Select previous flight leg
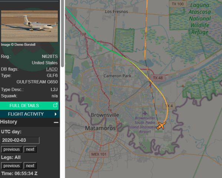The width and height of the screenshot is (222, 178). pos(11,165)
